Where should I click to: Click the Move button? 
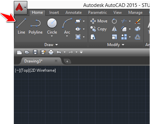[99, 21]
